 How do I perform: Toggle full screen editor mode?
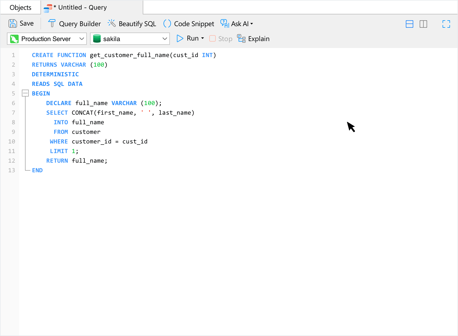coord(446,24)
